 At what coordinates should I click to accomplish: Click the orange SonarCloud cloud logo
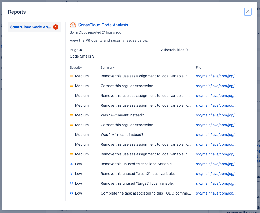pos(73,25)
